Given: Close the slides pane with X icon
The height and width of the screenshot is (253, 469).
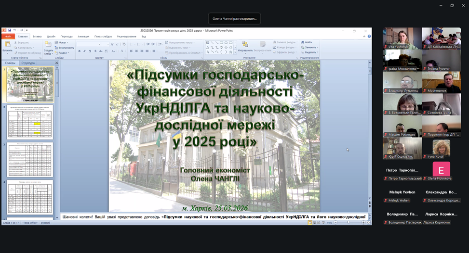Looking at the screenshot, I should (x=56, y=63).
